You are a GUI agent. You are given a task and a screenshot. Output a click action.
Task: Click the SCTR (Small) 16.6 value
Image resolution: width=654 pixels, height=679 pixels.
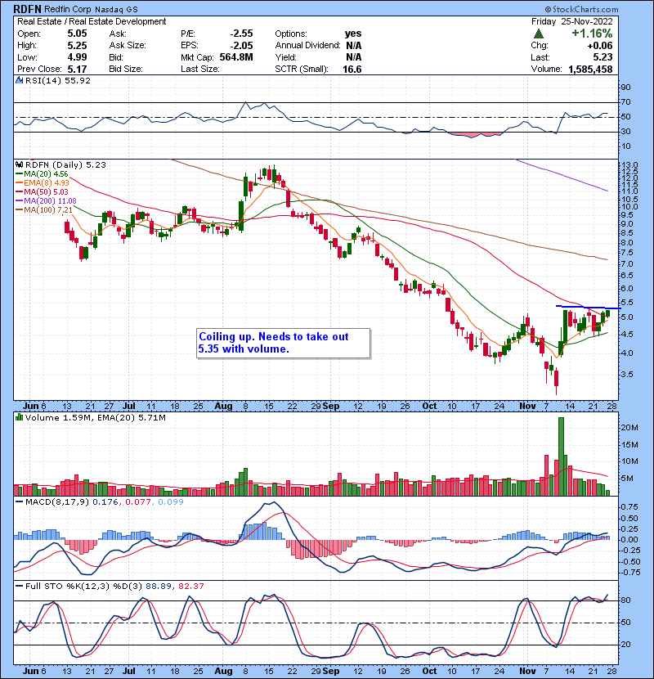[x=352, y=70]
